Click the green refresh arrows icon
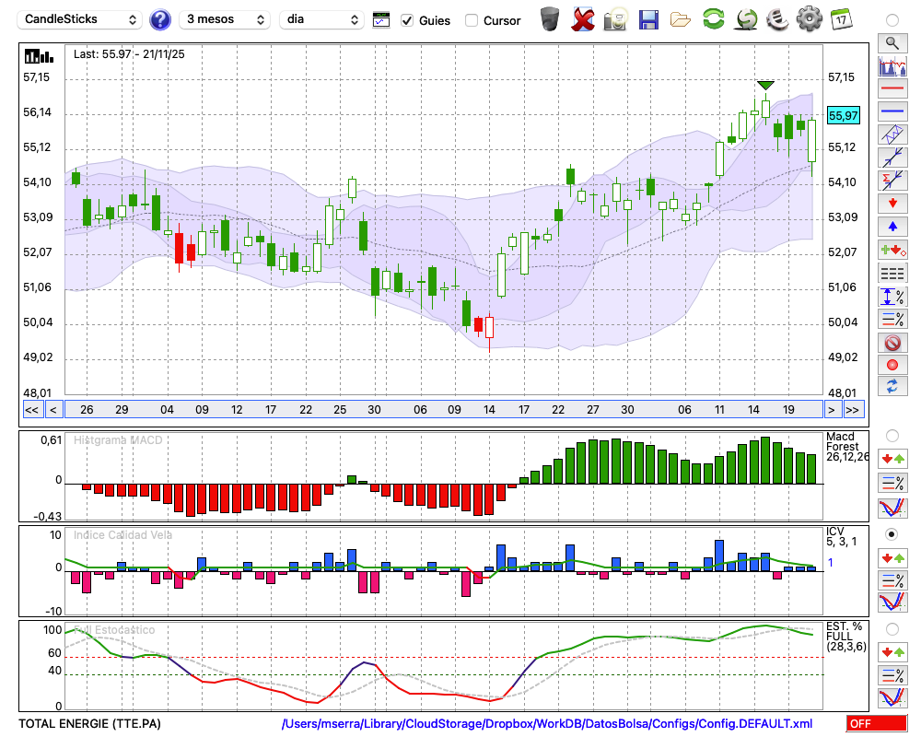The height and width of the screenshot is (737, 921). (x=713, y=19)
